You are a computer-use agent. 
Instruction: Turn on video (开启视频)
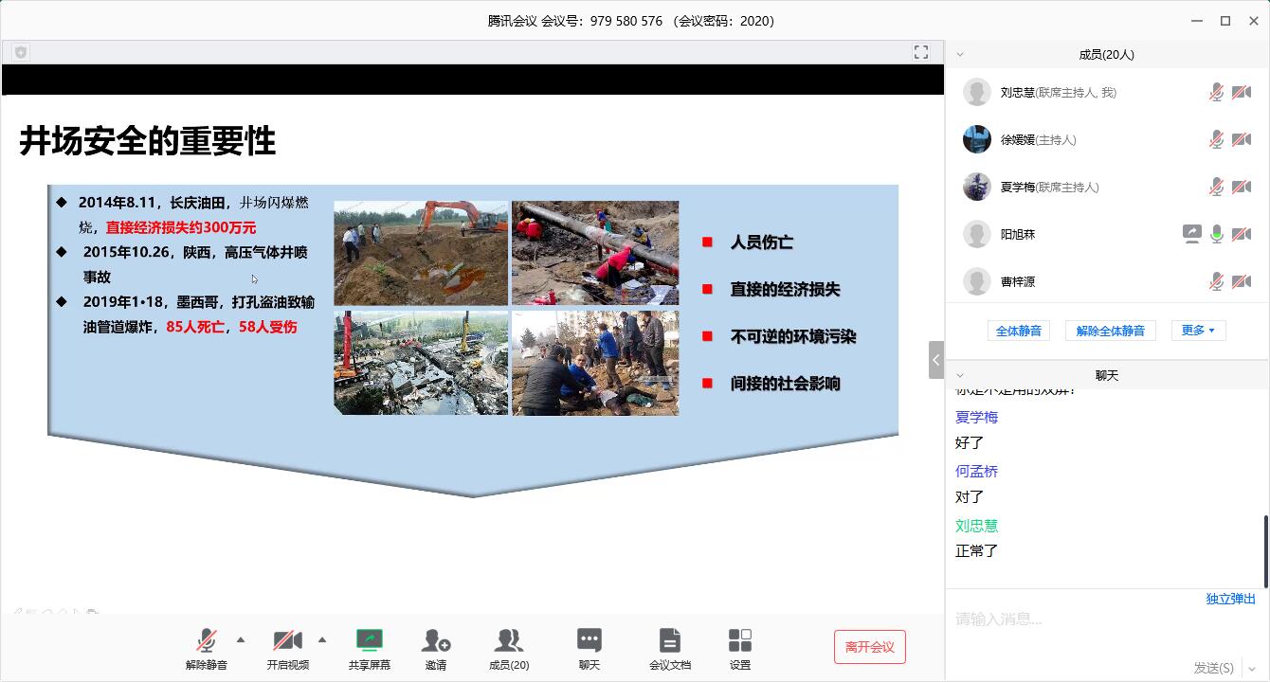287,642
